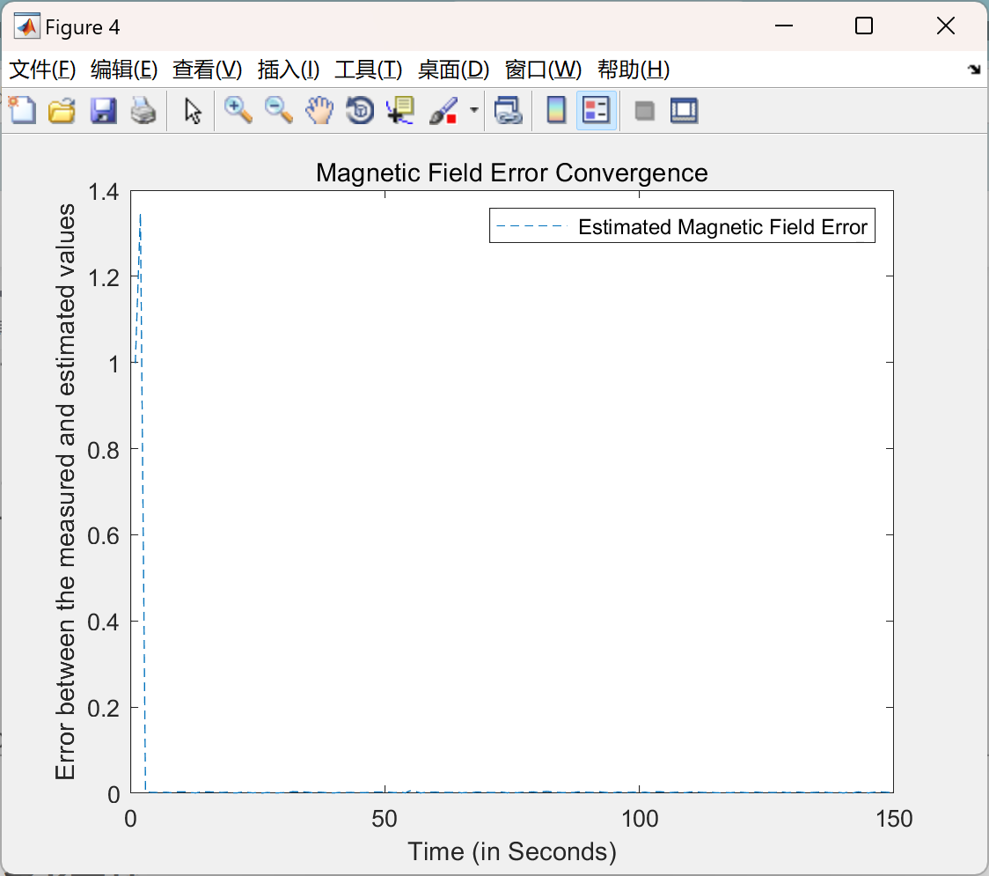Activate the Zoom Out magnifier tool
989x876 pixels.
278,110
